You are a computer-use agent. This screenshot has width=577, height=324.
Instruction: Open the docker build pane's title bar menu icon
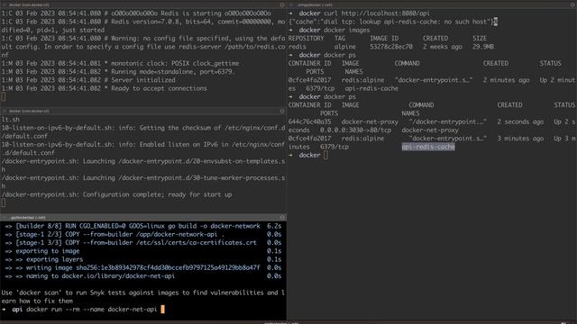[x=282, y=218]
